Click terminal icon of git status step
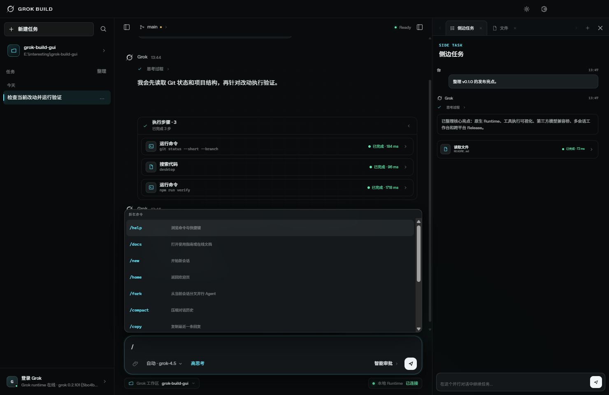 151,146
